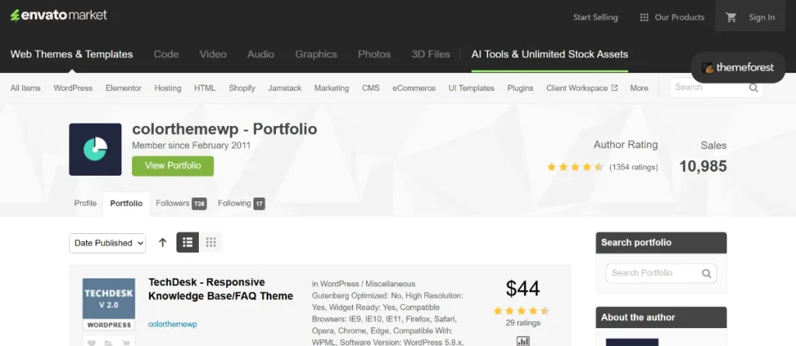Open TechDesk sales chart icon
This screenshot has width=796, height=346.
[x=523, y=341]
